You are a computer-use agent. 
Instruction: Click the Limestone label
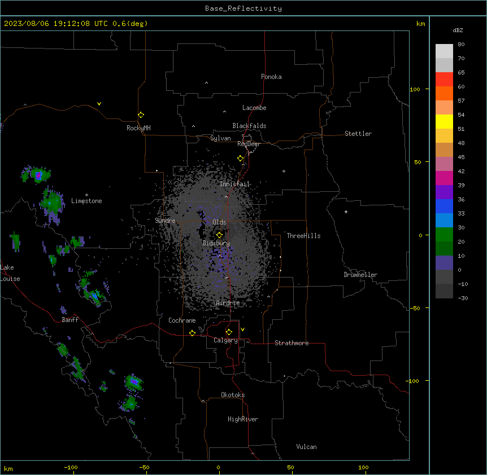point(86,201)
